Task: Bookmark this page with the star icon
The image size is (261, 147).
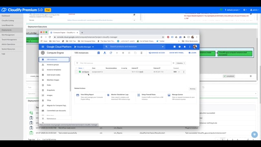Action: [163, 37]
